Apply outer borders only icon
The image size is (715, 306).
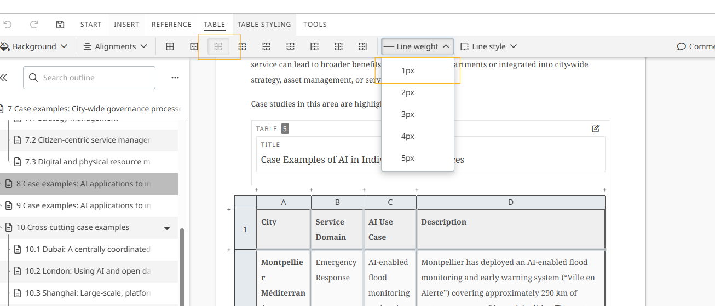click(x=194, y=46)
